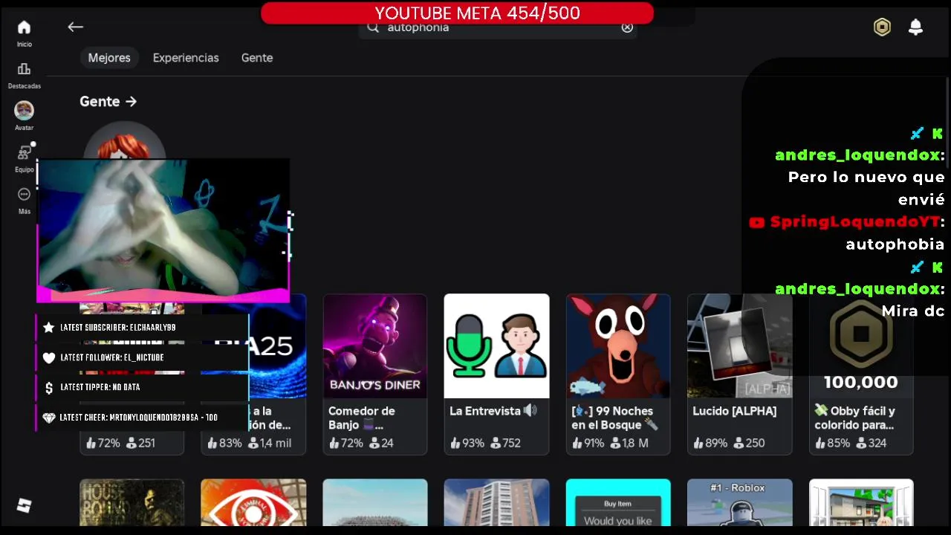Open Más options icon
The width and height of the screenshot is (951, 535).
[x=24, y=194]
